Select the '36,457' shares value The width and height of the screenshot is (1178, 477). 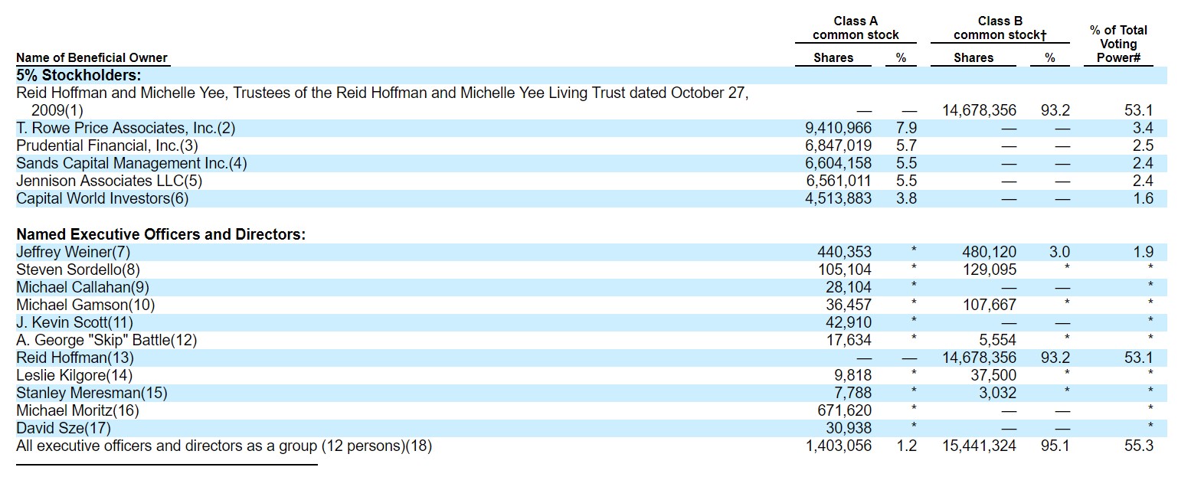point(849,305)
